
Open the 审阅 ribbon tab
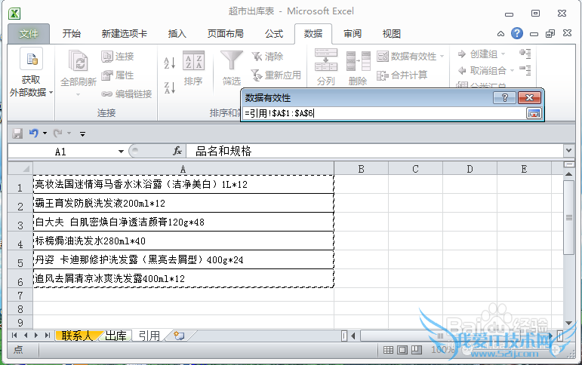tap(353, 34)
